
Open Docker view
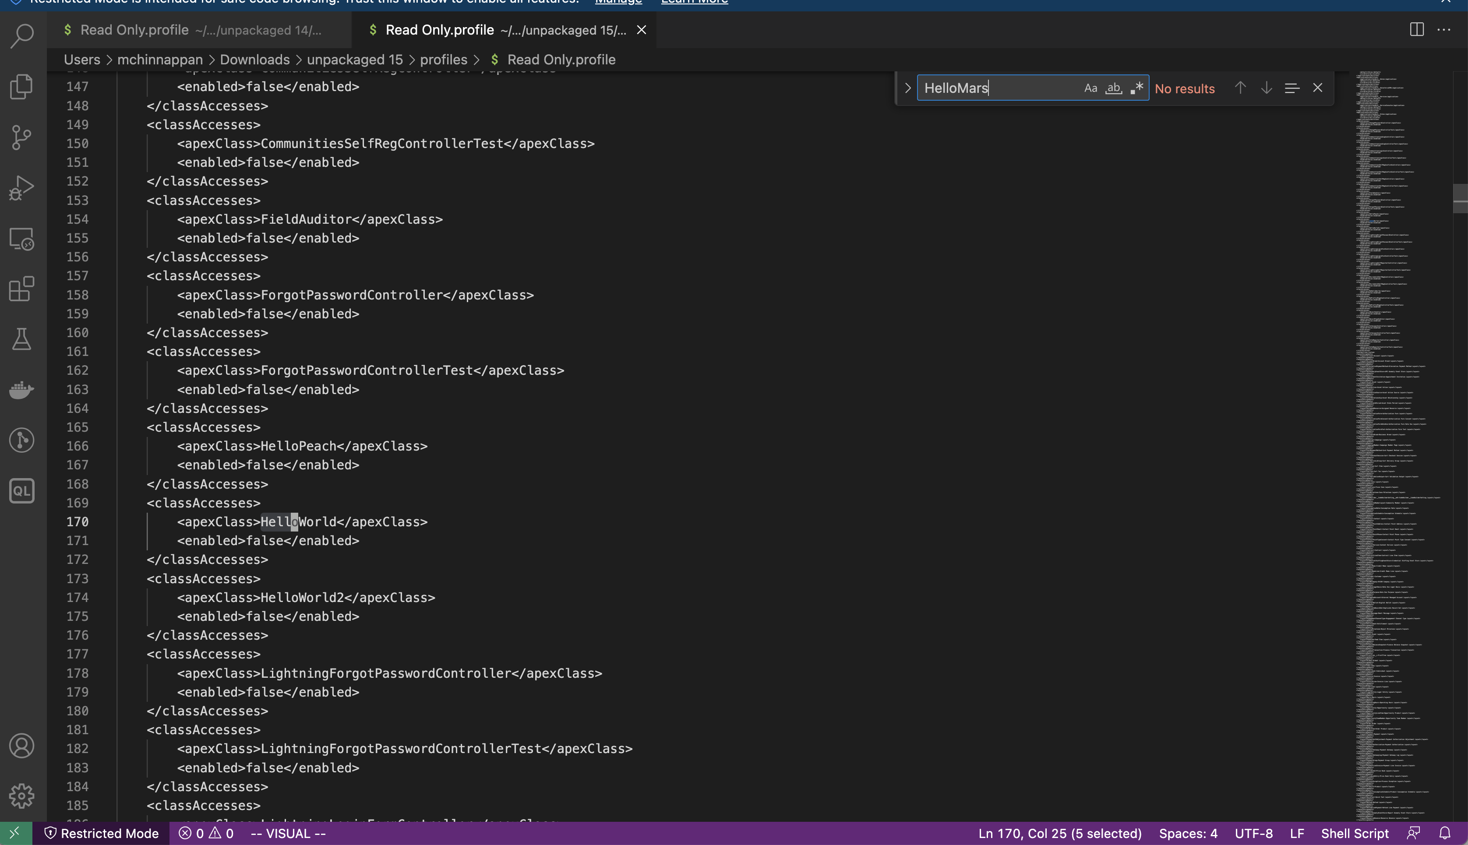[22, 389]
